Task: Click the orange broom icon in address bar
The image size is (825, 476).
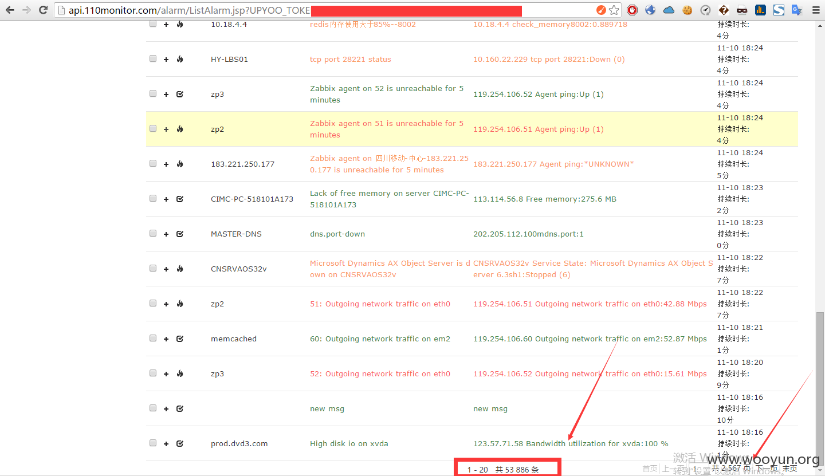Action: tap(600, 10)
